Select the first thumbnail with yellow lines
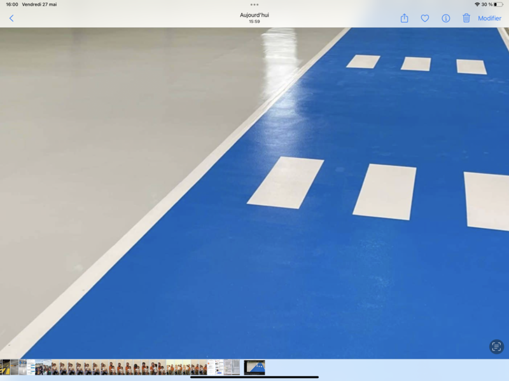 [6, 367]
